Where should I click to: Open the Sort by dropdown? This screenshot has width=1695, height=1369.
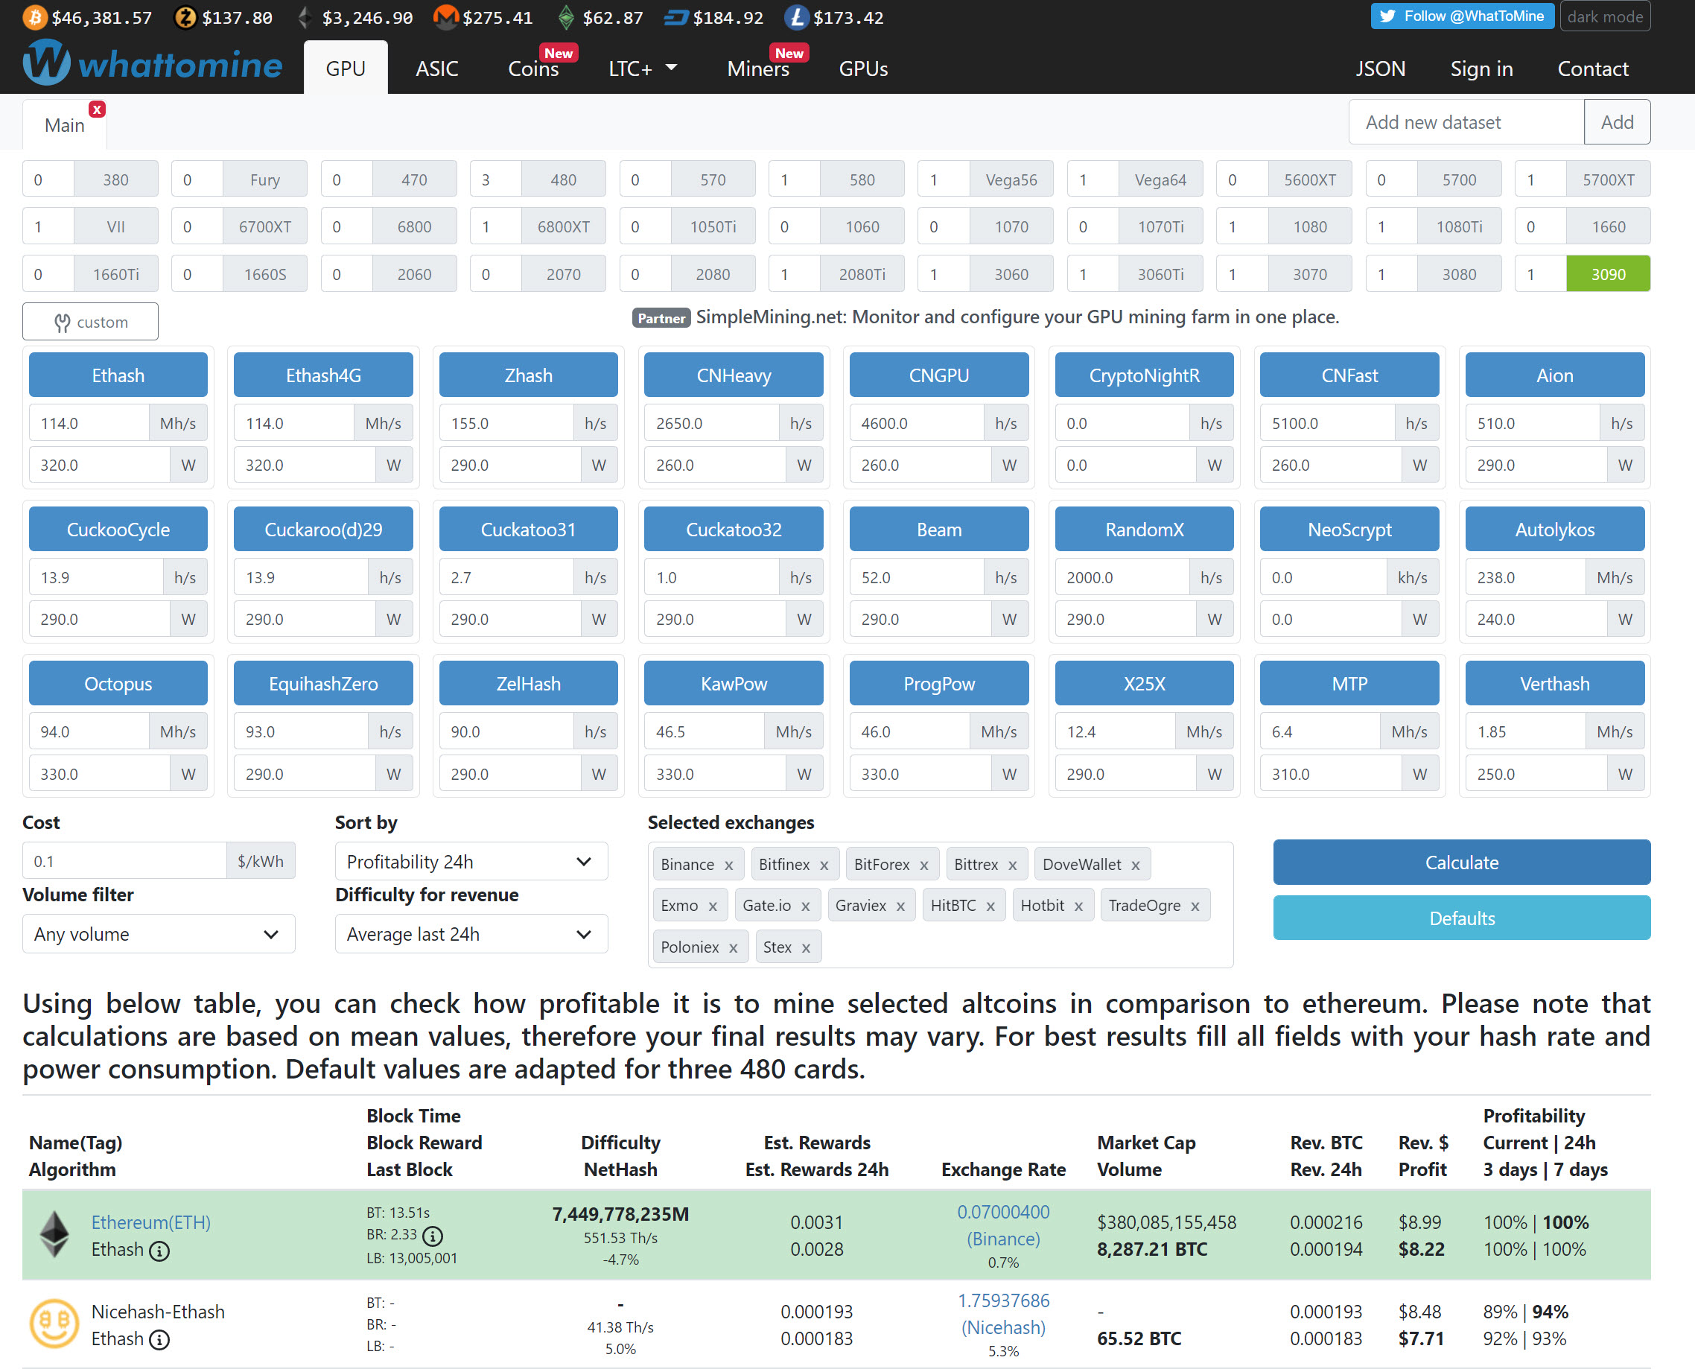click(471, 861)
